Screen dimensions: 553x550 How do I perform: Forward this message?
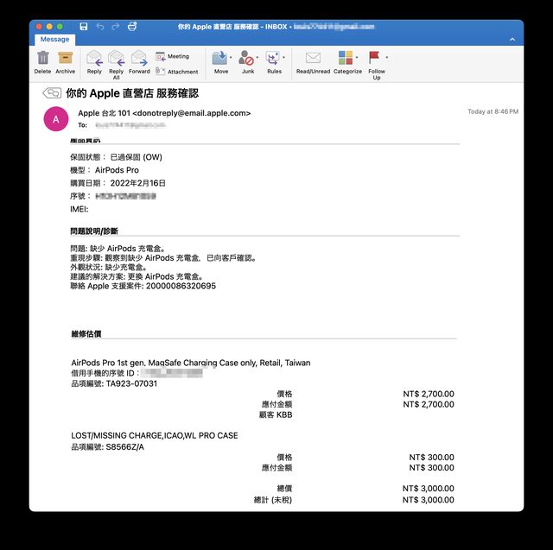139,59
